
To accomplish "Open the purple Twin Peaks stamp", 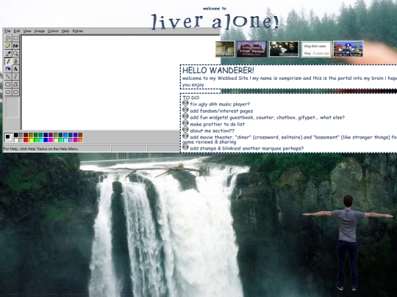I will click(x=251, y=49).
